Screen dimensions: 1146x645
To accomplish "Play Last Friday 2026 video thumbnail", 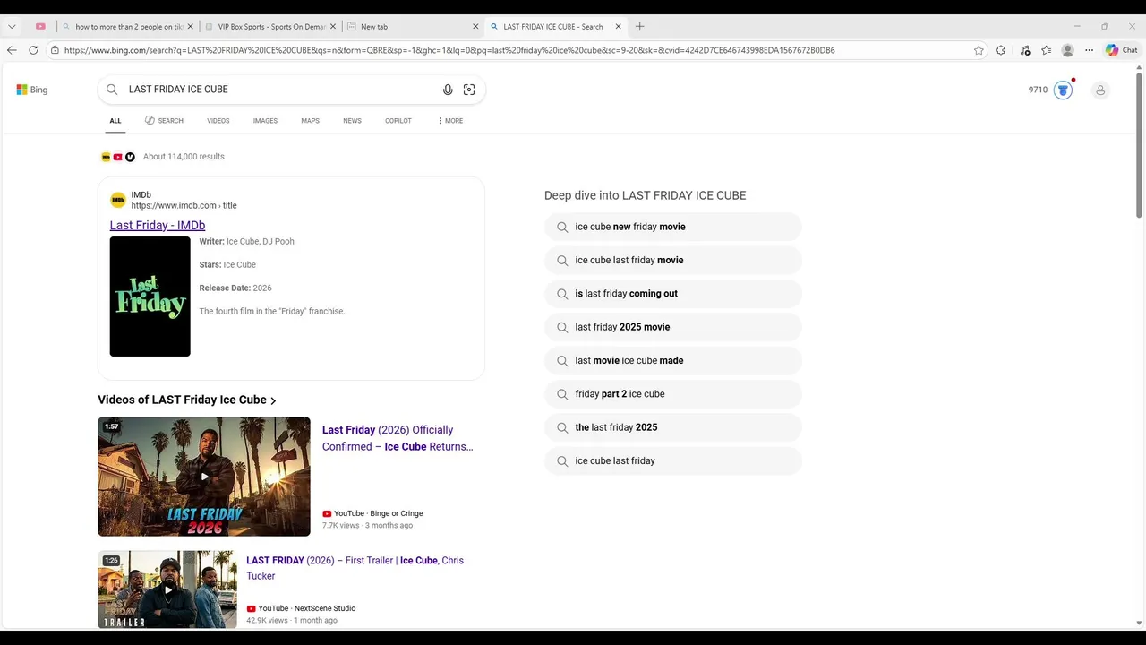I will click(204, 477).
